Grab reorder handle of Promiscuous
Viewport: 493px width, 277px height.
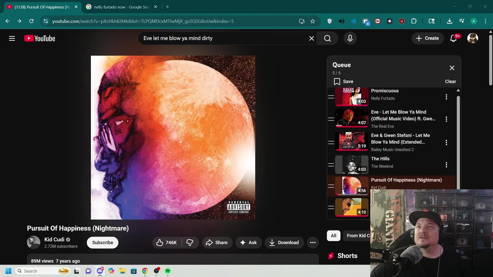(x=331, y=97)
